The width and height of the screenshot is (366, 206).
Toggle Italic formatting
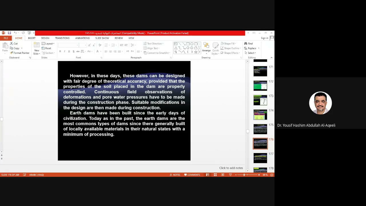click(64, 51)
